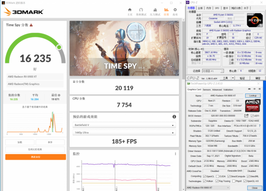Toggle the OpenCL computing checkbox
Image resolution: width=266 pixels, height=191 pixels.
click(204, 176)
